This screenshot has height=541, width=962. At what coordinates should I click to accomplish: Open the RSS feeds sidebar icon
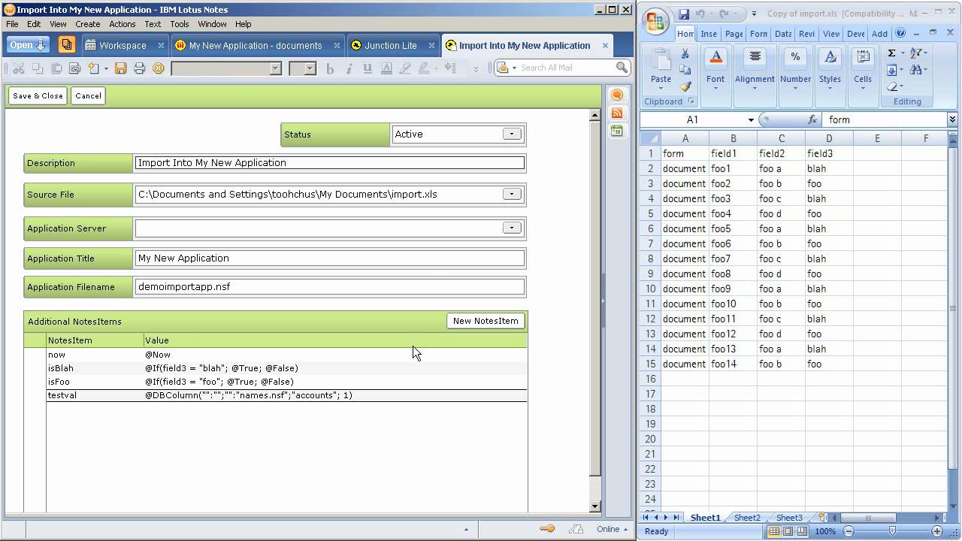[617, 113]
